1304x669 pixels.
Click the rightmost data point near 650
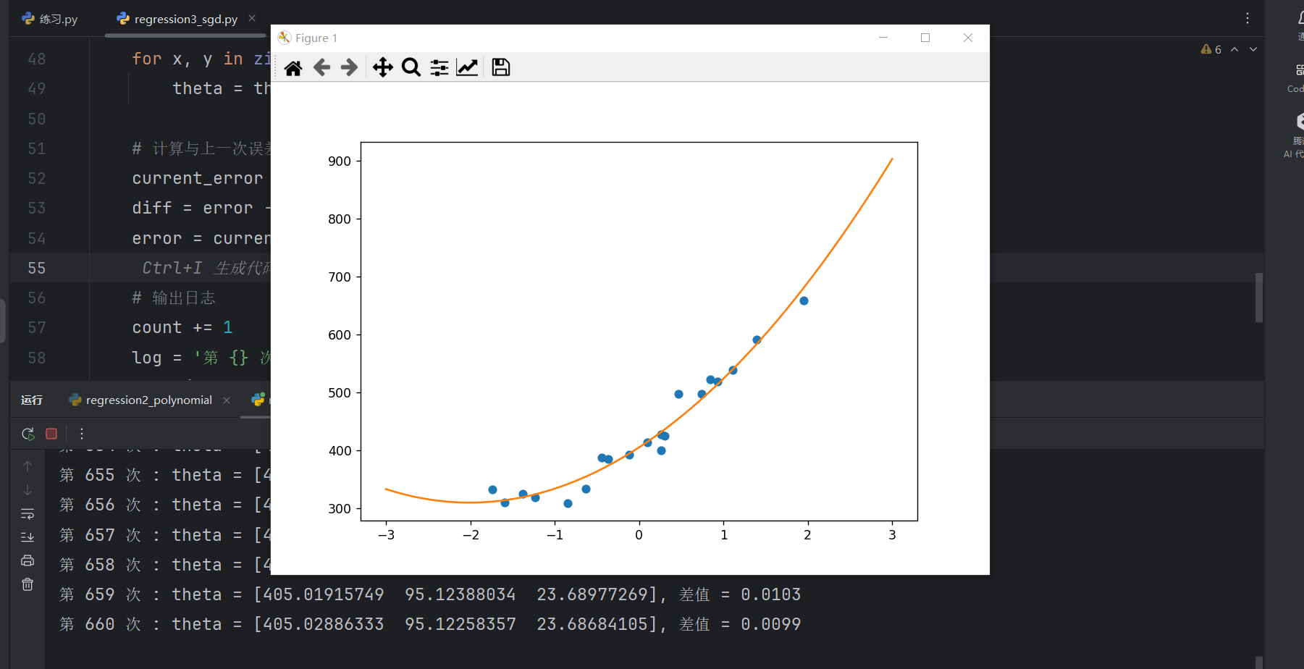[x=804, y=300]
